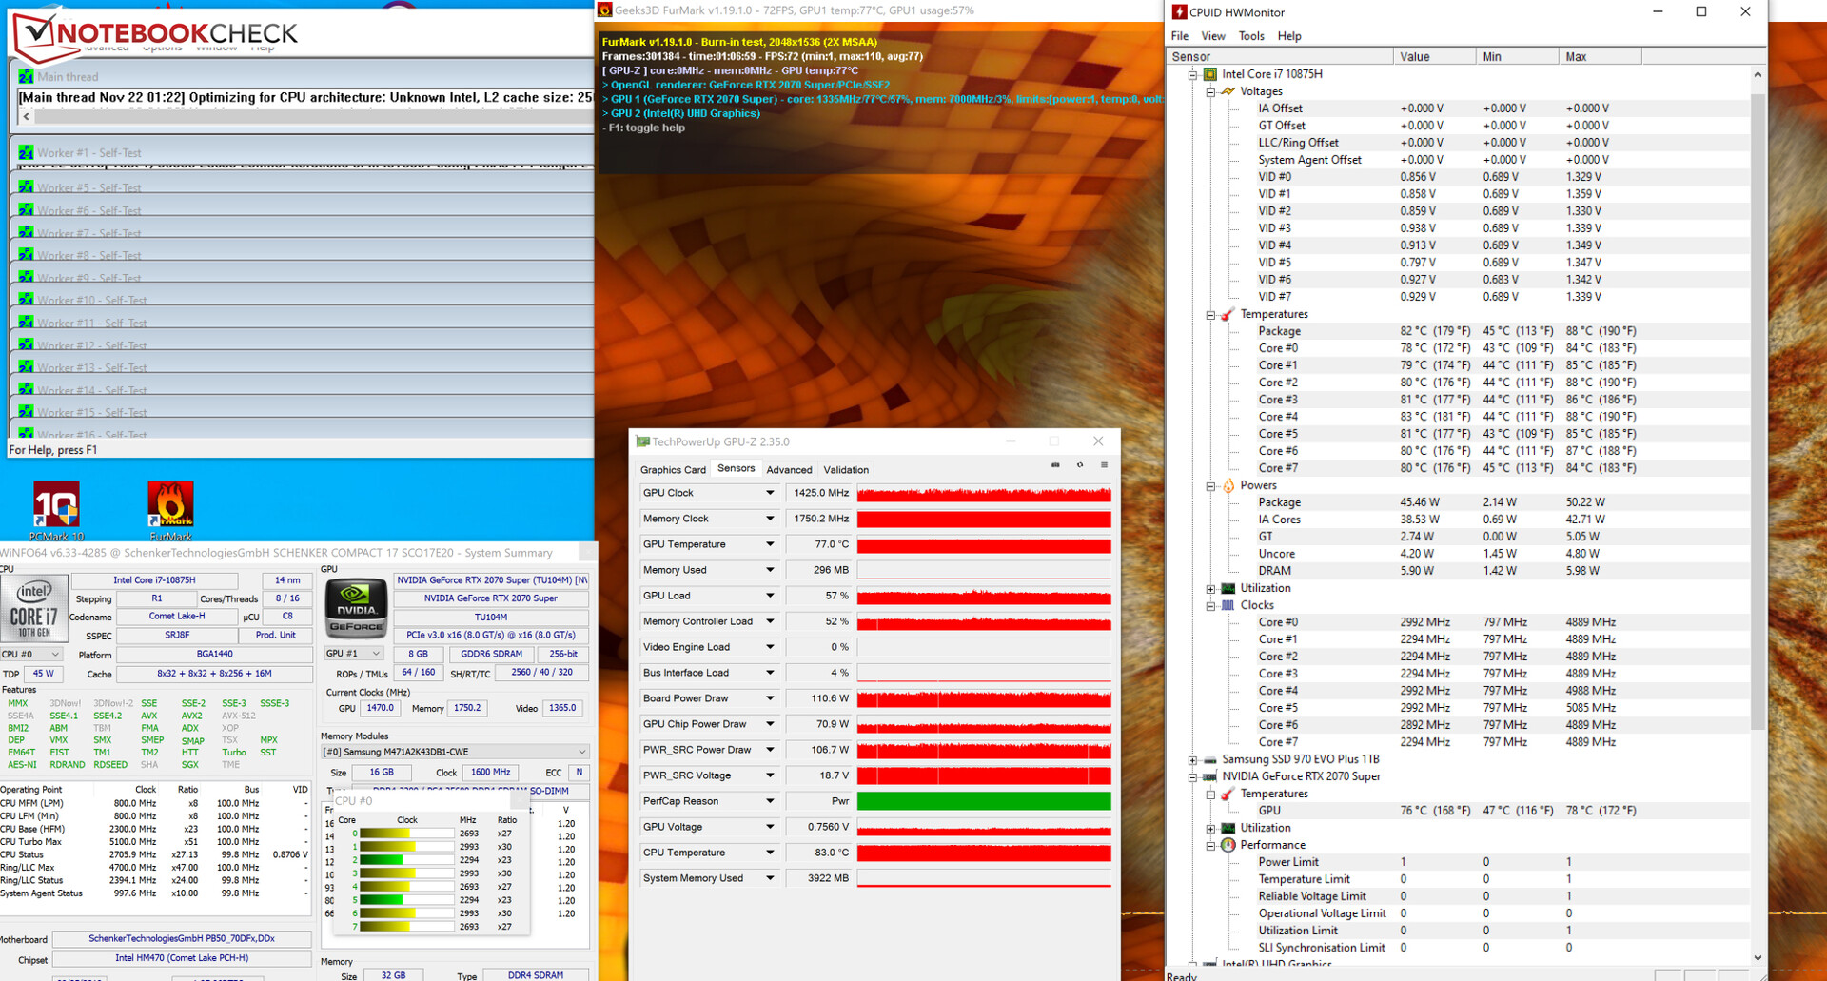The width and height of the screenshot is (1827, 981).
Task: Click Prod. Unit button in HWiNFO
Action: (x=275, y=635)
